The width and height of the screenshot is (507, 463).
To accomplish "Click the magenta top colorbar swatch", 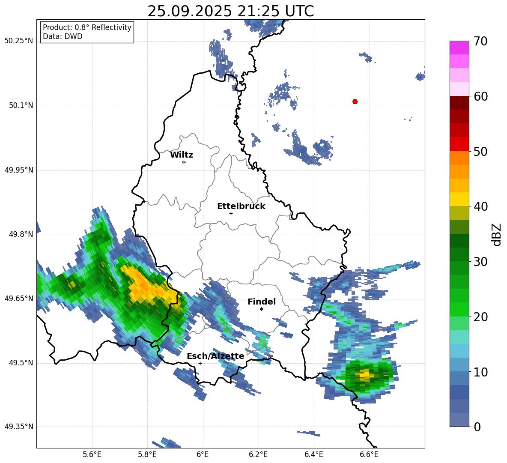I will (x=459, y=48).
